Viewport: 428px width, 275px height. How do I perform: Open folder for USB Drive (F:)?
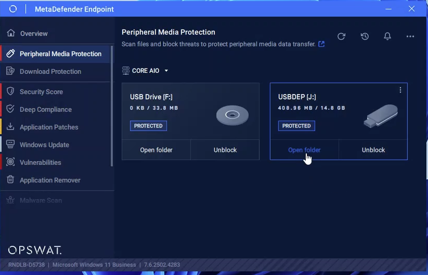click(x=156, y=150)
